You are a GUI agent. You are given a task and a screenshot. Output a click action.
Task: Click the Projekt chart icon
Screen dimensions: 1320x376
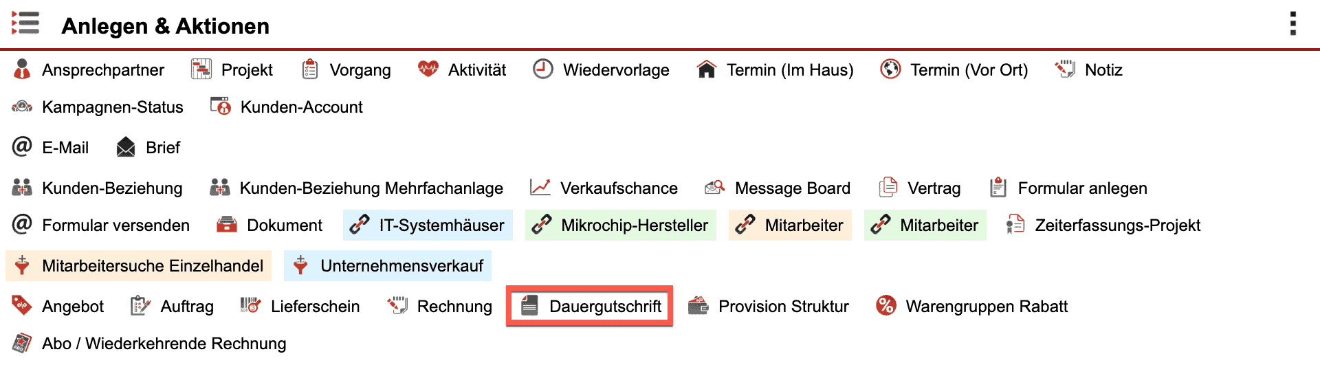pos(201,69)
